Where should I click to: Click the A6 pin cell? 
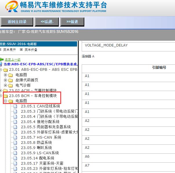tap(128, 158)
